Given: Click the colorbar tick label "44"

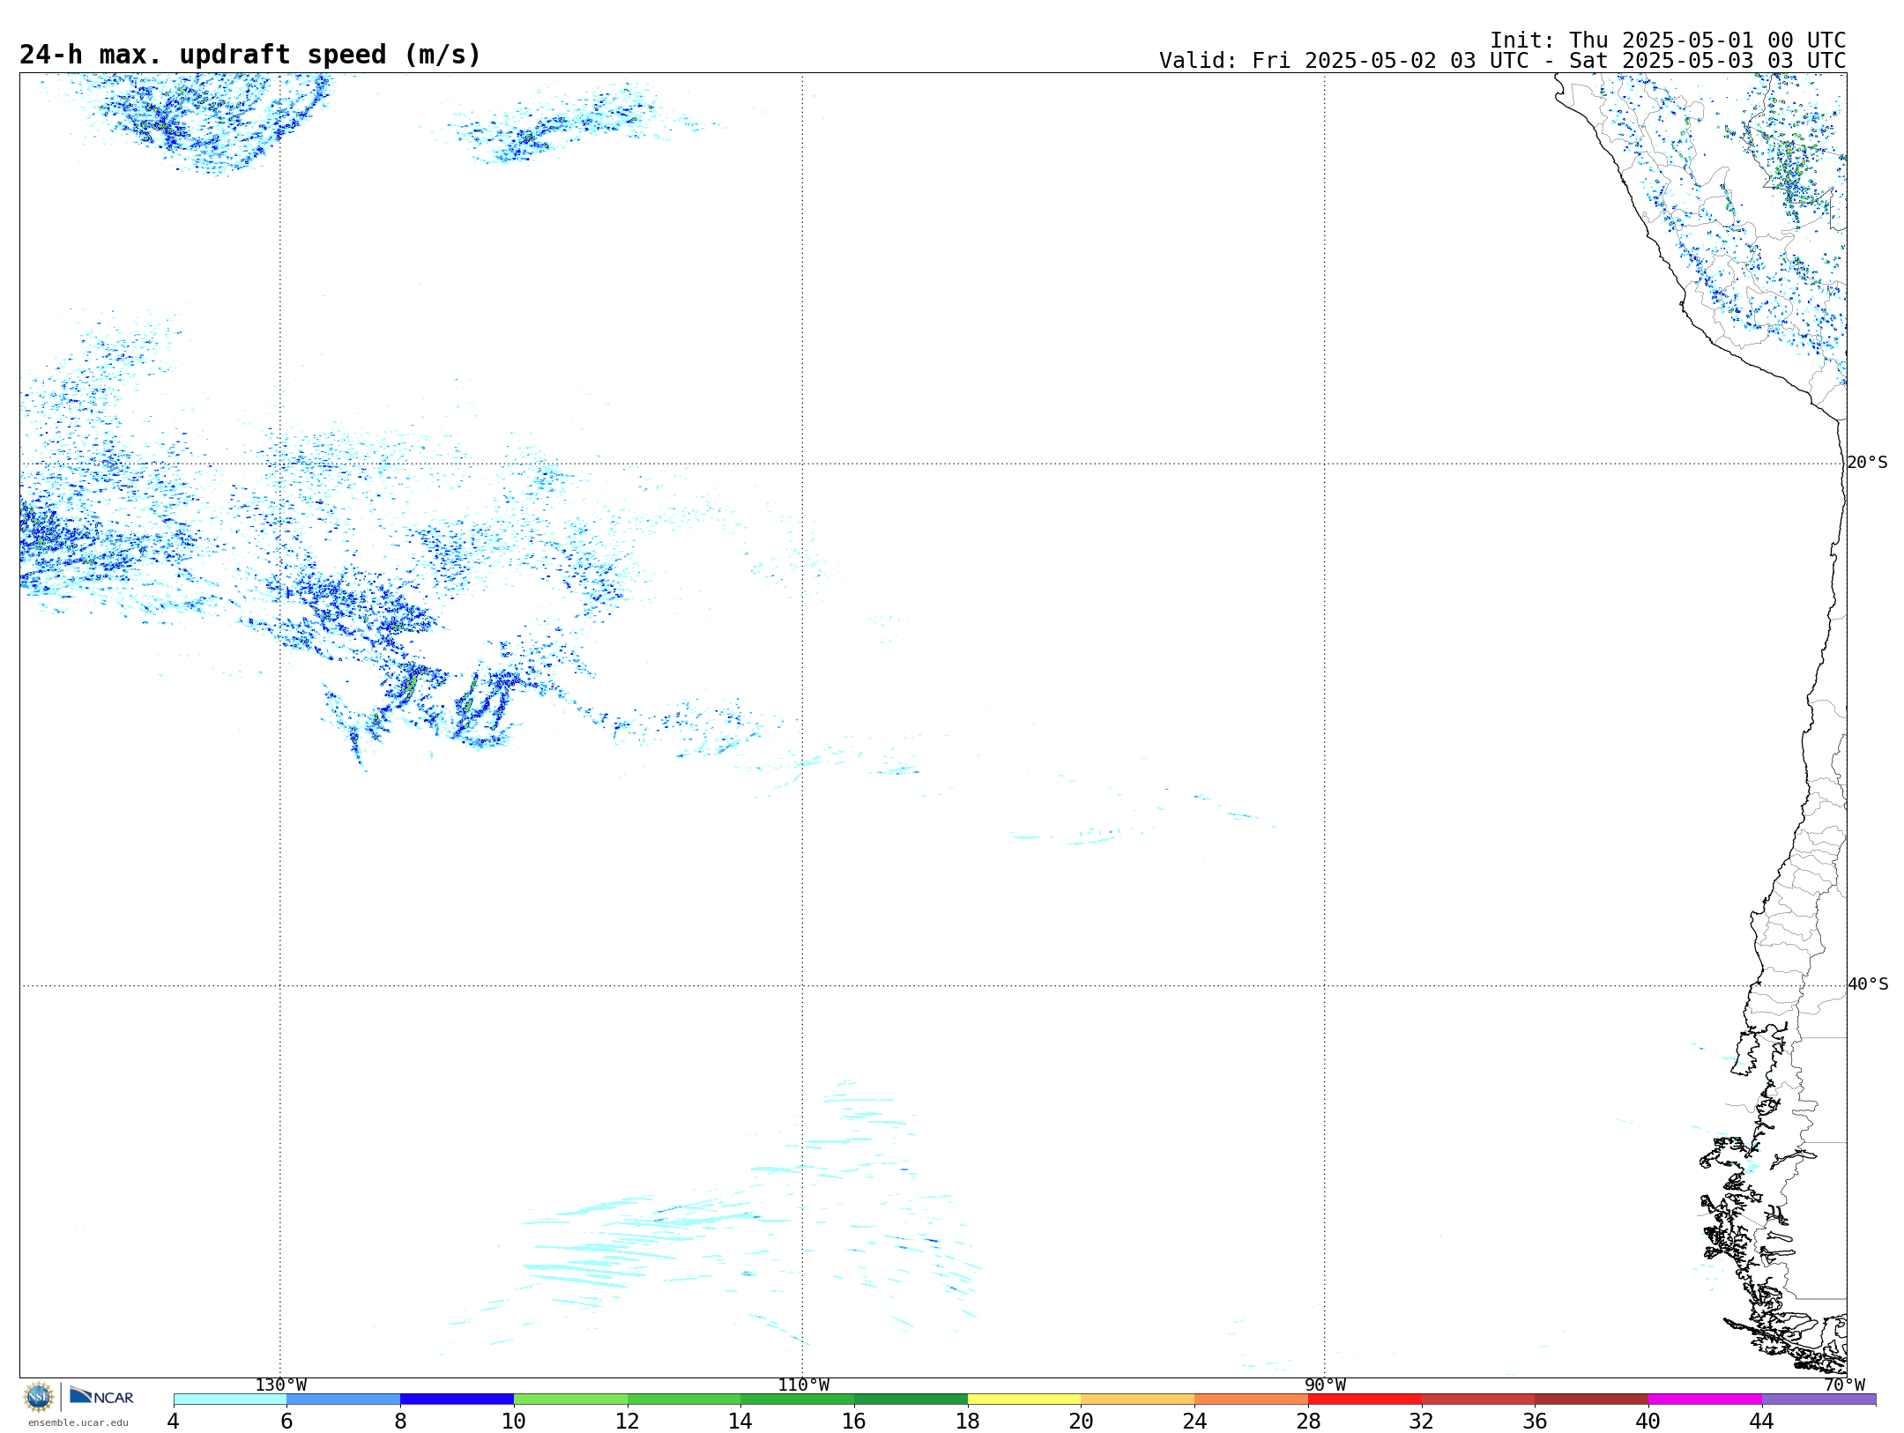Looking at the screenshot, I should [1762, 1422].
